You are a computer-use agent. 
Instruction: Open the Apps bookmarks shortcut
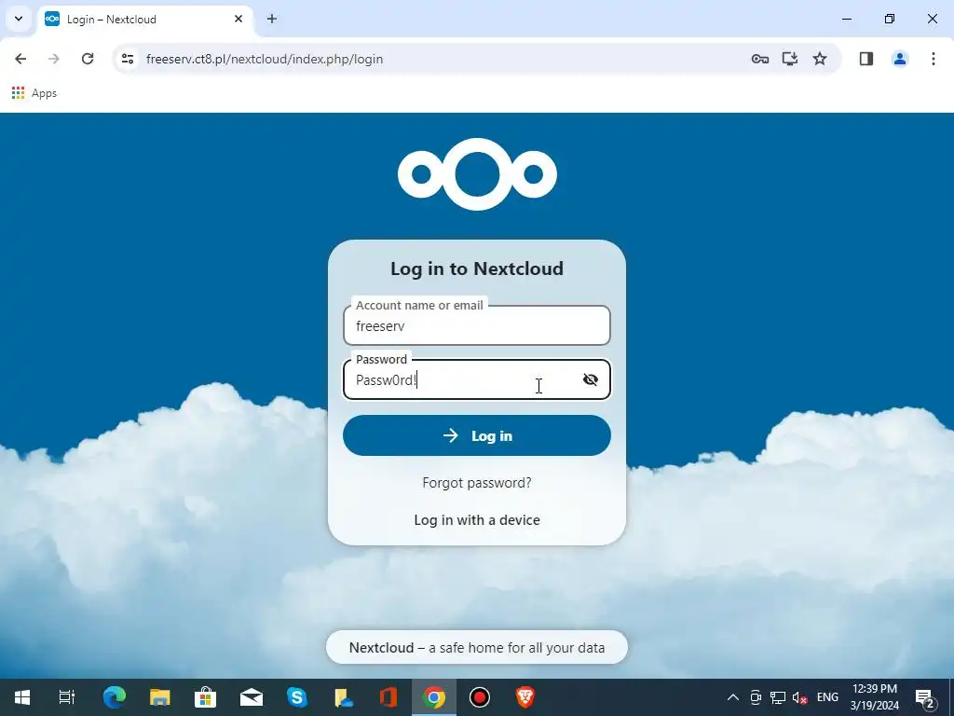pyautogui.click(x=34, y=93)
